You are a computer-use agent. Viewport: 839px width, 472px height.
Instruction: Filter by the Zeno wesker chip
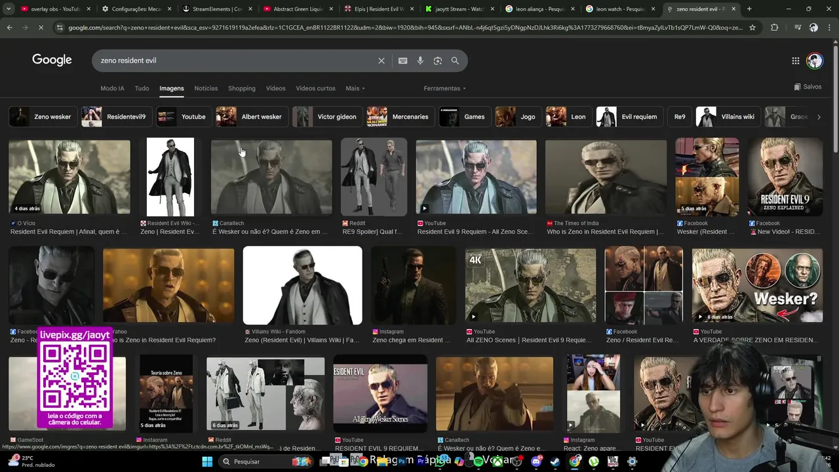point(43,117)
